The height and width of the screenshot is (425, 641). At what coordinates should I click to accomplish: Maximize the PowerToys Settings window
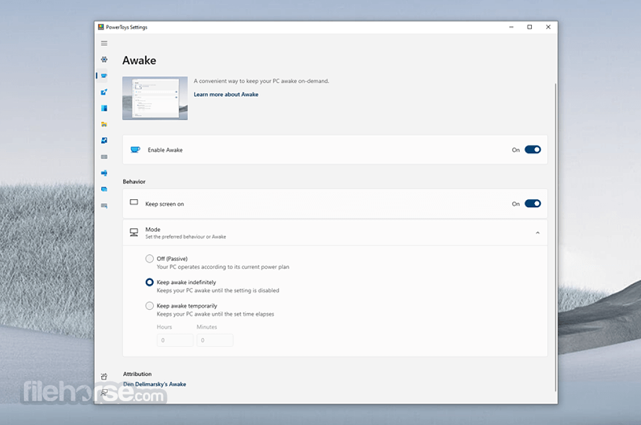529,27
